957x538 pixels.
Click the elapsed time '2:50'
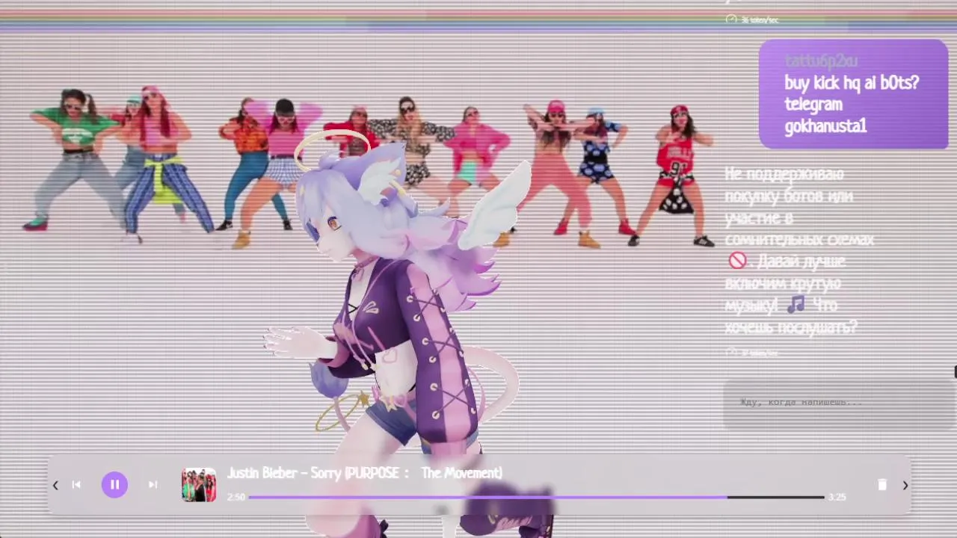236,497
